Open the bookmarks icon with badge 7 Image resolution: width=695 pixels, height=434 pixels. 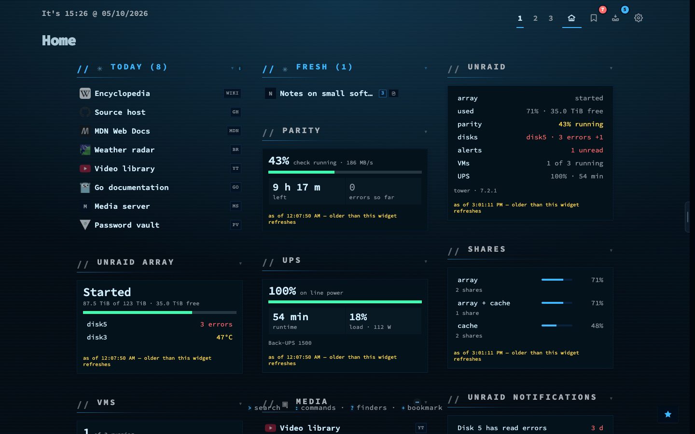click(x=594, y=18)
